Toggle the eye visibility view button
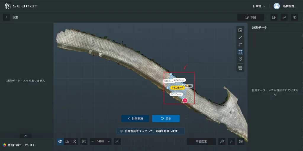This screenshot has height=151, width=303. 84,142
